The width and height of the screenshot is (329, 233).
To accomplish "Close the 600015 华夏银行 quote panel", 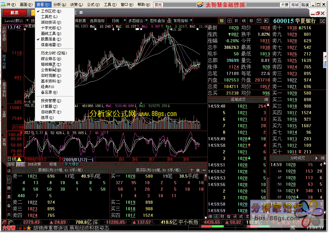I will [322, 21].
